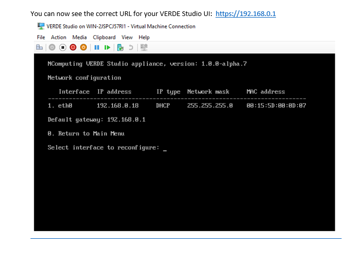Click the green Reset/Resume icon
This screenshot has height=262, width=354.
107,48
